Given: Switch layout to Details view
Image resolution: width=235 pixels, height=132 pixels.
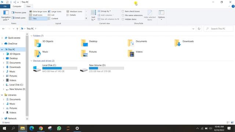Looking at the screenshot, I should pyautogui.click(x=71, y=15).
